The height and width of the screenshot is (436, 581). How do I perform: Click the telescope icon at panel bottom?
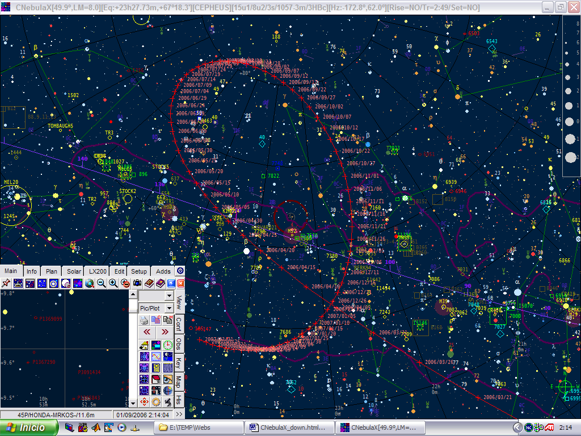pos(168,402)
